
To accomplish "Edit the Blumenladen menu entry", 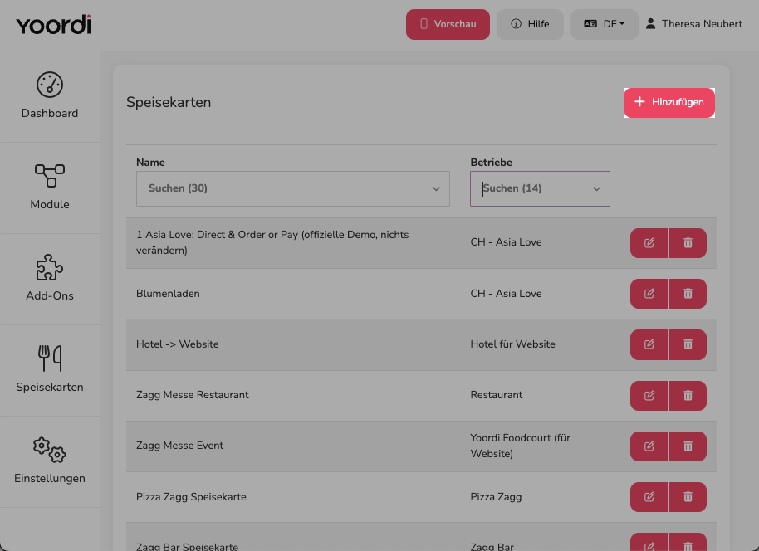I will tap(649, 294).
